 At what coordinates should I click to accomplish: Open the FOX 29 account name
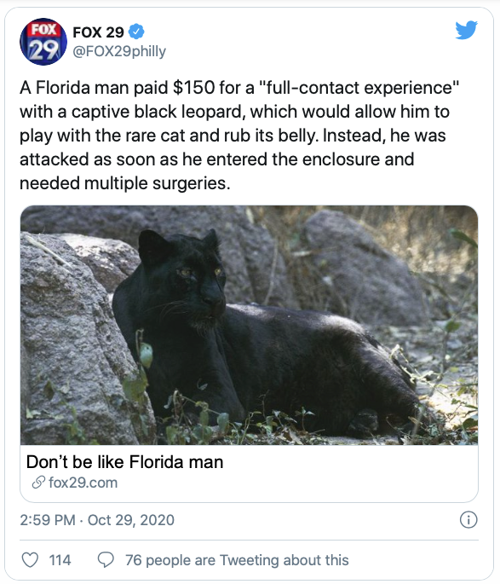98,32
